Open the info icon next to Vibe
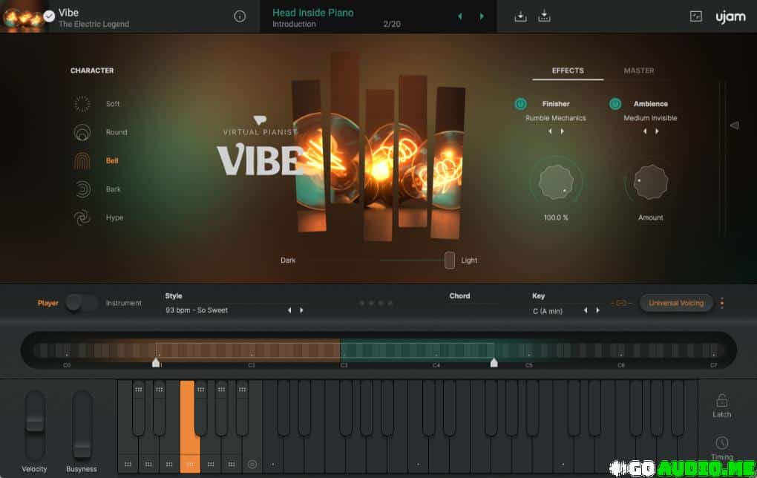Screen dimensions: 757x478 point(240,16)
